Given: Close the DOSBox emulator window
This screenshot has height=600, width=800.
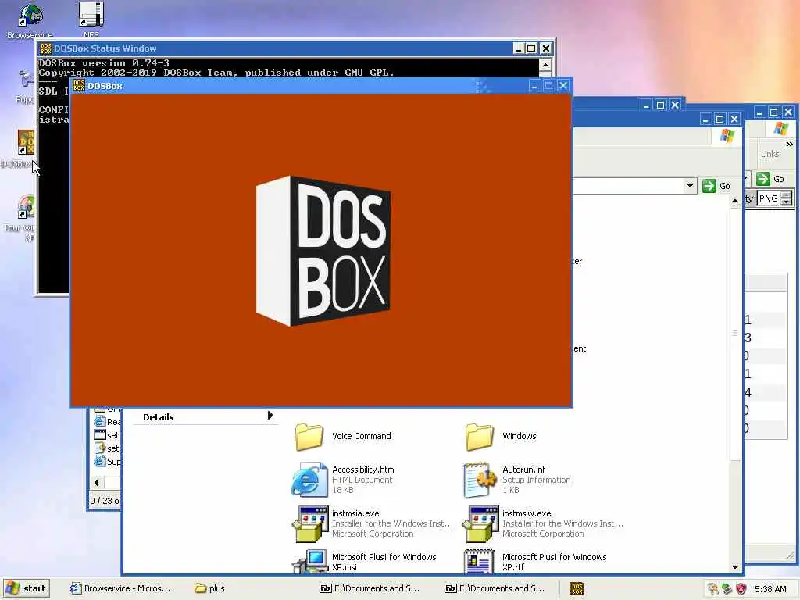Looking at the screenshot, I should (x=562, y=86).
